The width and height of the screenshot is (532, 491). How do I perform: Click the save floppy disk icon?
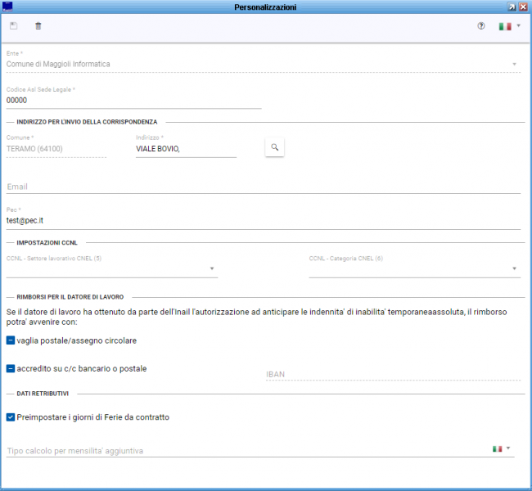coord(13,26)
